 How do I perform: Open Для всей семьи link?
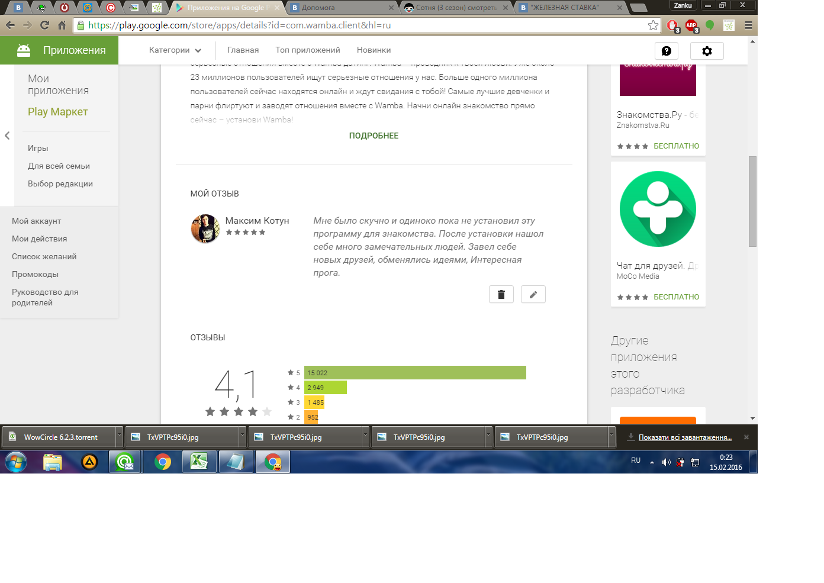click(x=59, y=166)
